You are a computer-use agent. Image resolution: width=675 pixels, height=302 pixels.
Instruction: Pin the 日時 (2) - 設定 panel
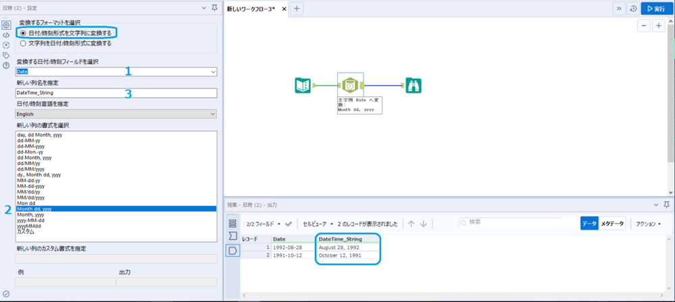tap(215, 7)
